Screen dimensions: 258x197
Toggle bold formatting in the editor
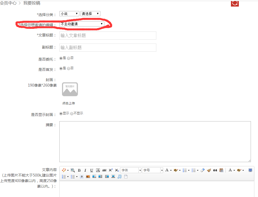[x=79, y=170]
